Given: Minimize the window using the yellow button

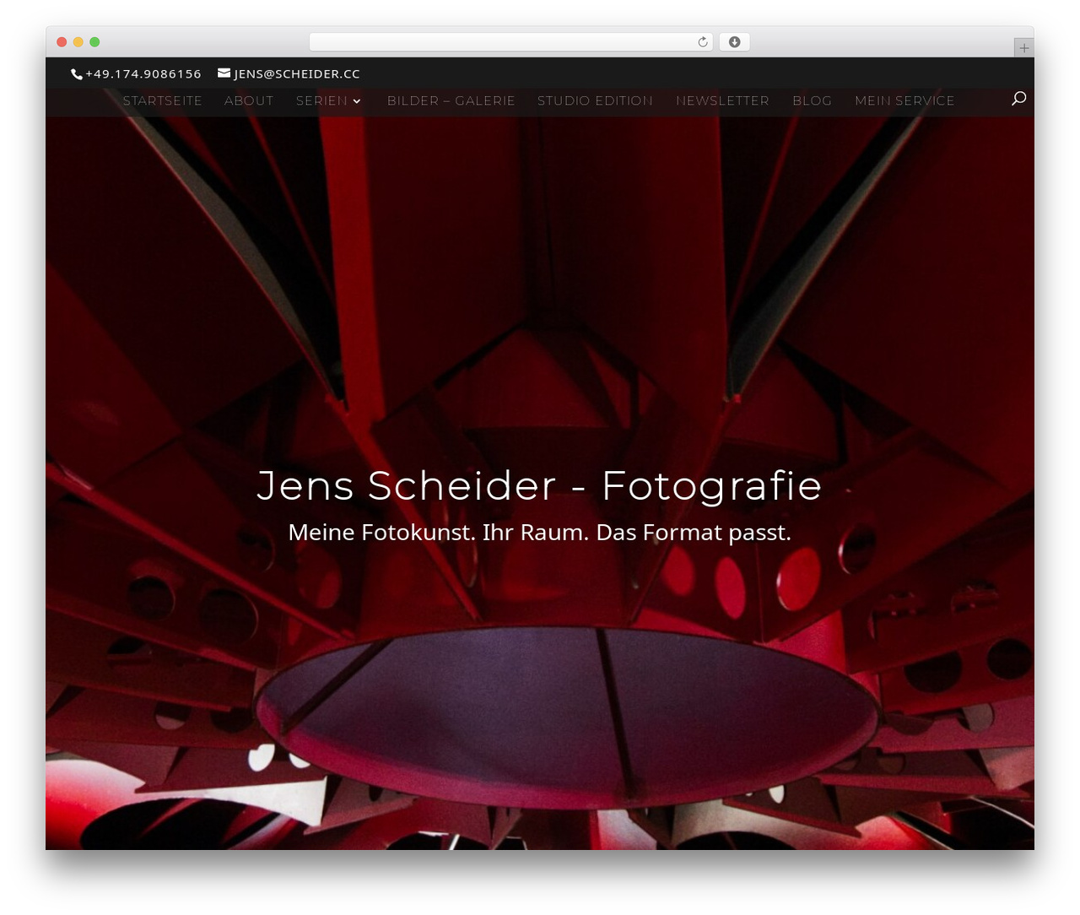Looking at the screenshot, I should pos(78,42).
